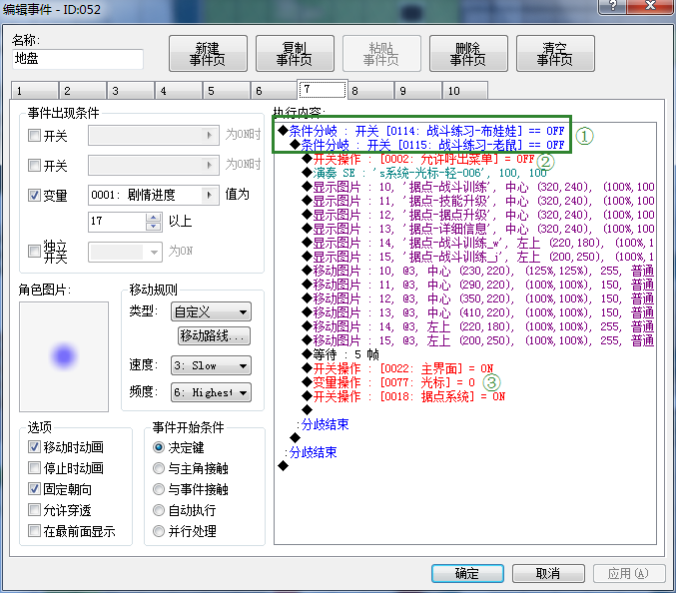This screenshot has height=593, width=676.
Task: Uncheck the 固定朝向 option
Action: pos(34,489)
